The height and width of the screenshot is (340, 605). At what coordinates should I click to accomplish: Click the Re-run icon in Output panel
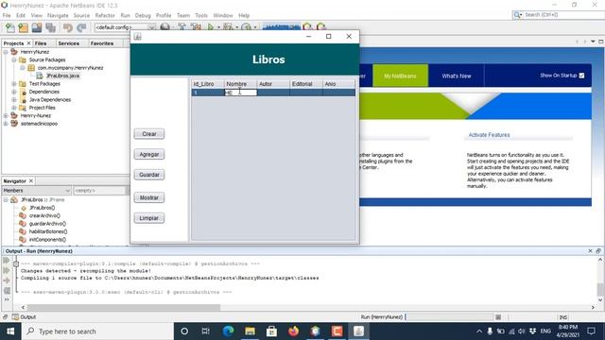pos(7,261)
